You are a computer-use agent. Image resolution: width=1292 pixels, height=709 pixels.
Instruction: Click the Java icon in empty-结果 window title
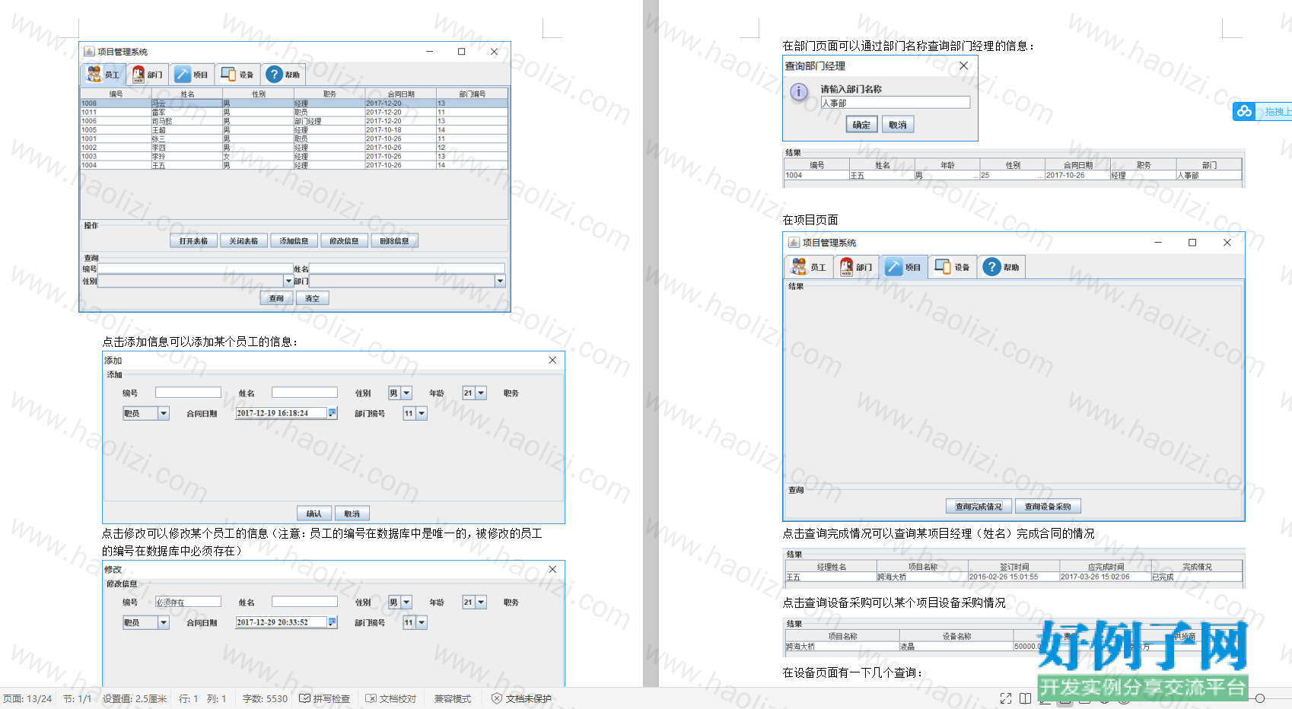[x=794, y=243]
